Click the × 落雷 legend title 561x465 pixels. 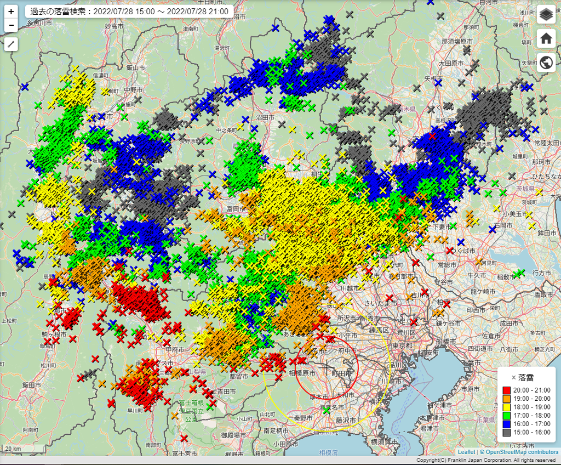523,377
